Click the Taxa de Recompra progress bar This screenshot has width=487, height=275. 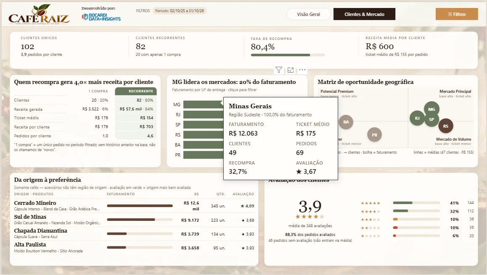(288, 55)
